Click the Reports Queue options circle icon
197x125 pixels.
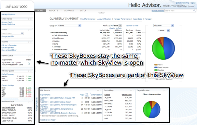pos(29,55)
